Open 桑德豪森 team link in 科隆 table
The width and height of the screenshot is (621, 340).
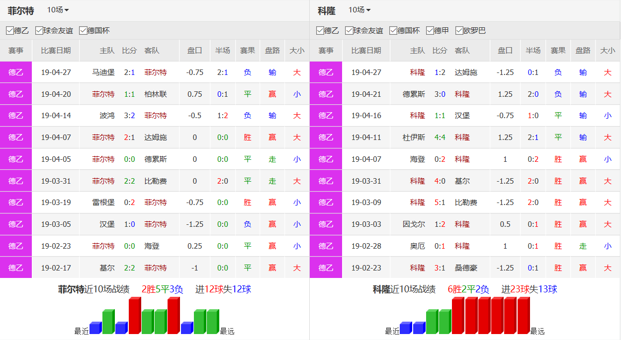tap(466, 268)
